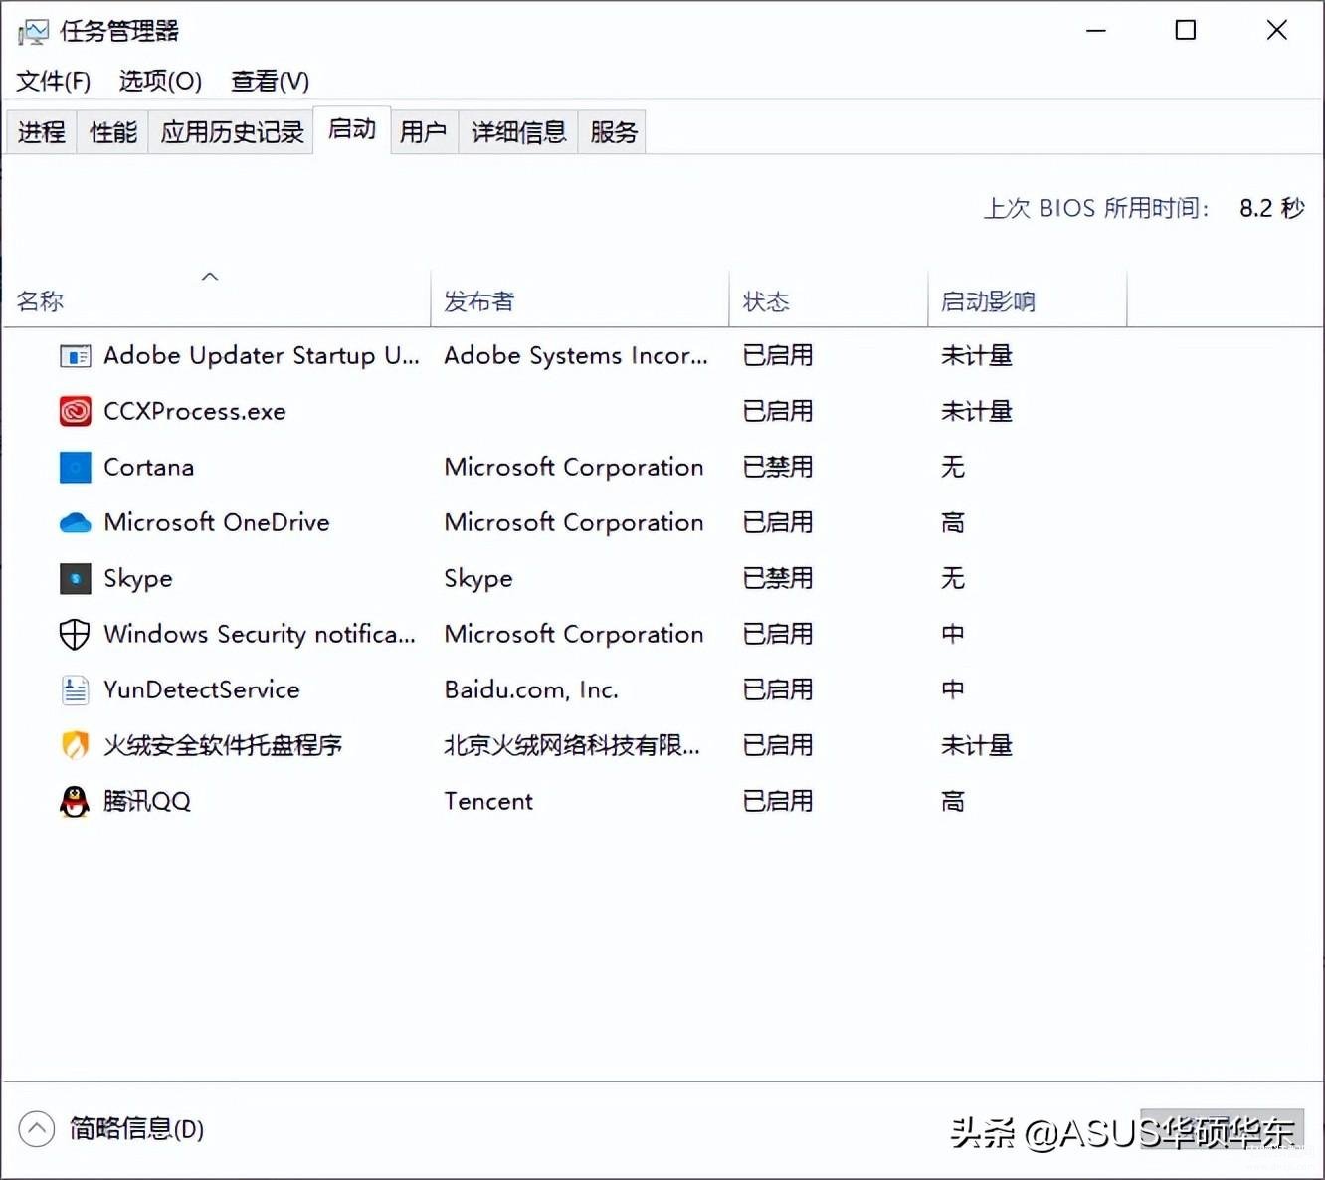Click the Skype app icon
The width and height of the screenshot is (1325, 1180).
tap(76, 578)
